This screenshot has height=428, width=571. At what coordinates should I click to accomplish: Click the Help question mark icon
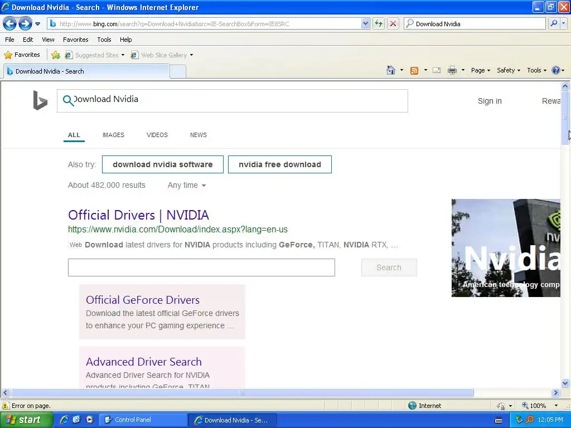[556, 70]
